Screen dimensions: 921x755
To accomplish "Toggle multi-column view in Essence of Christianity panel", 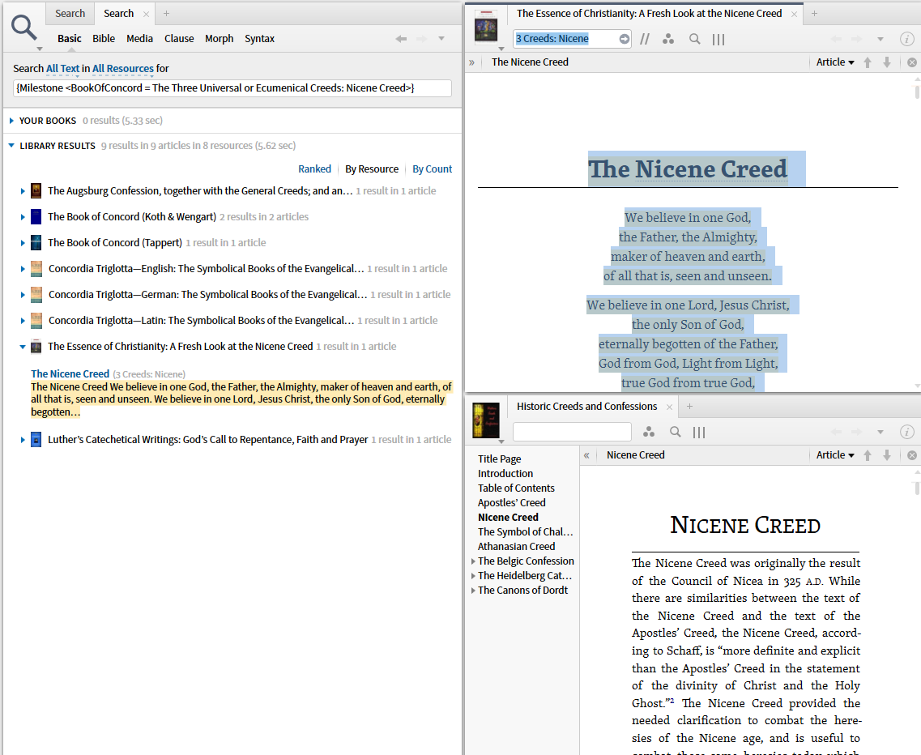I will [718, 39].
